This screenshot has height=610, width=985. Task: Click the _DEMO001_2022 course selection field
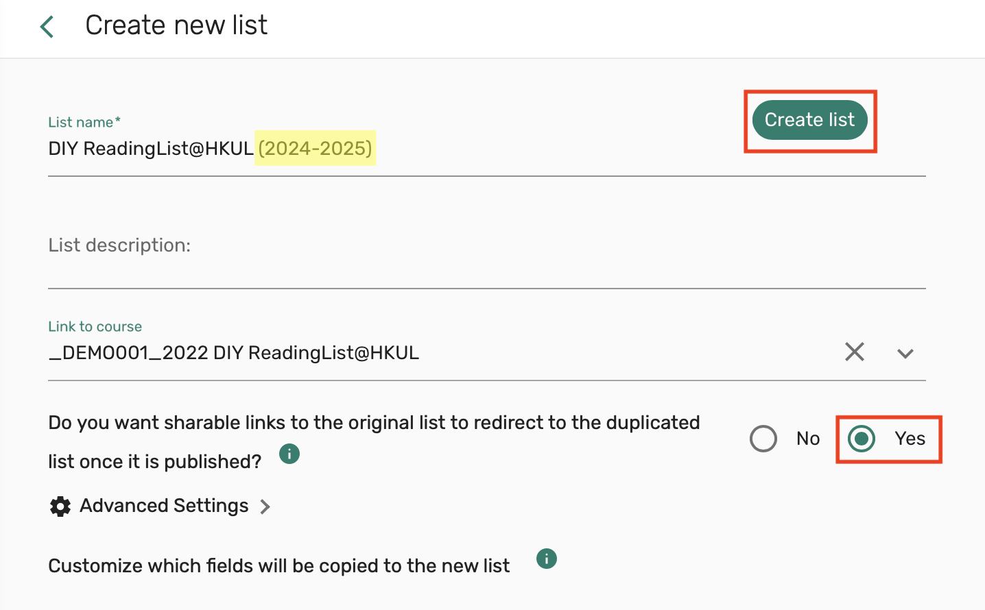[233, 353]
